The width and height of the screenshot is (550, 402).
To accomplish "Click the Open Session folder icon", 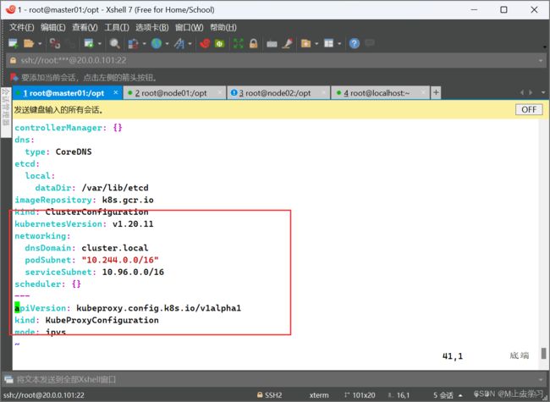I will pyautogui.click(x=29, y=43).
